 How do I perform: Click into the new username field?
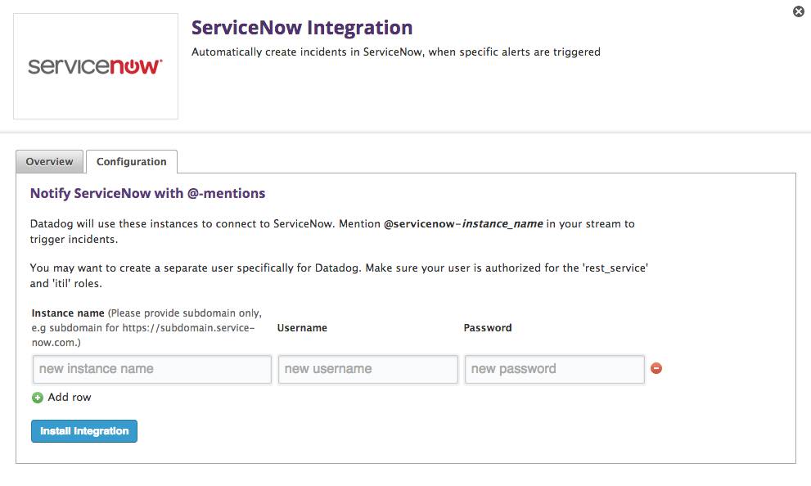(367, 369)
